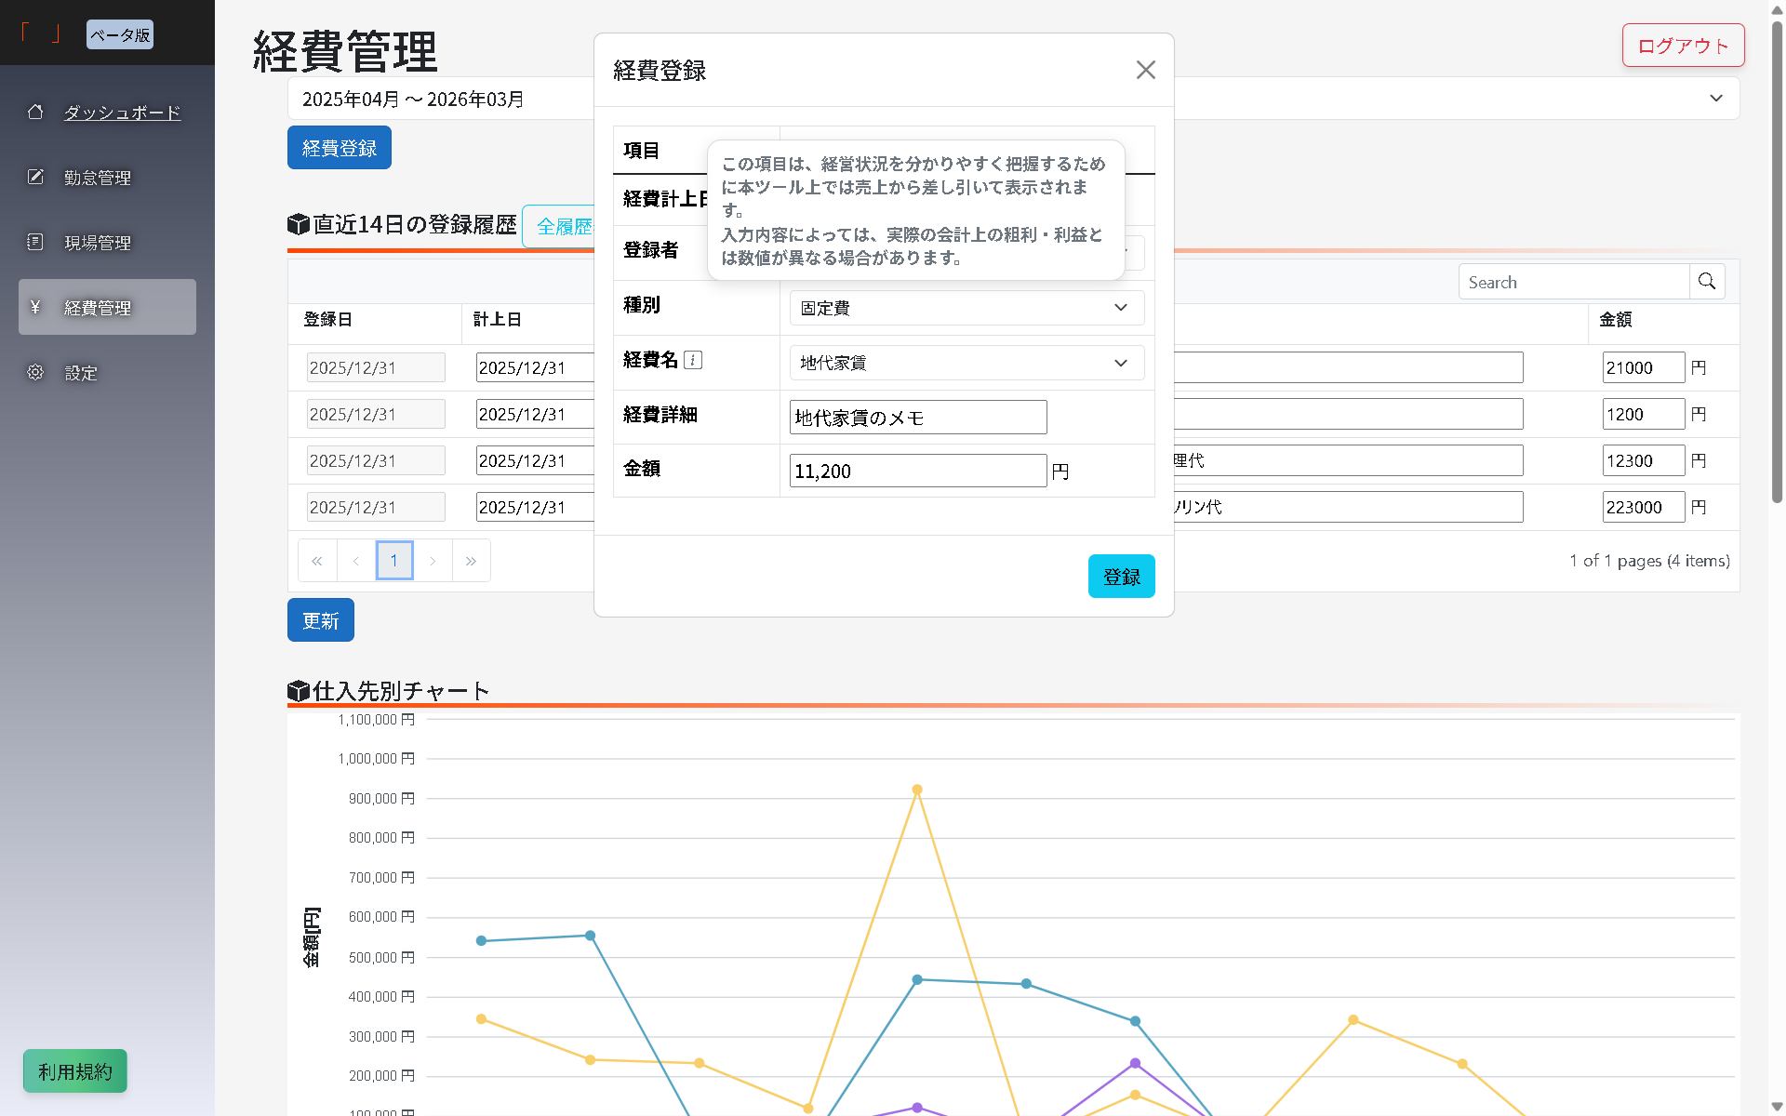This screenshot has width=1786, height=1116.
Task: Jump to first page with double-arrow icon
Action: pos(316,560)
